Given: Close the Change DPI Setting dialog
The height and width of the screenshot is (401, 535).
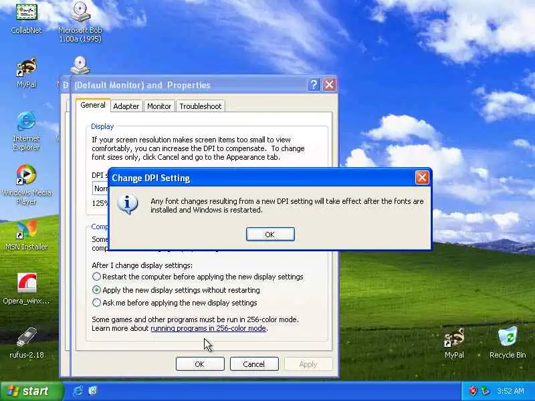Looking at the screenshot, I should point(422,177).
